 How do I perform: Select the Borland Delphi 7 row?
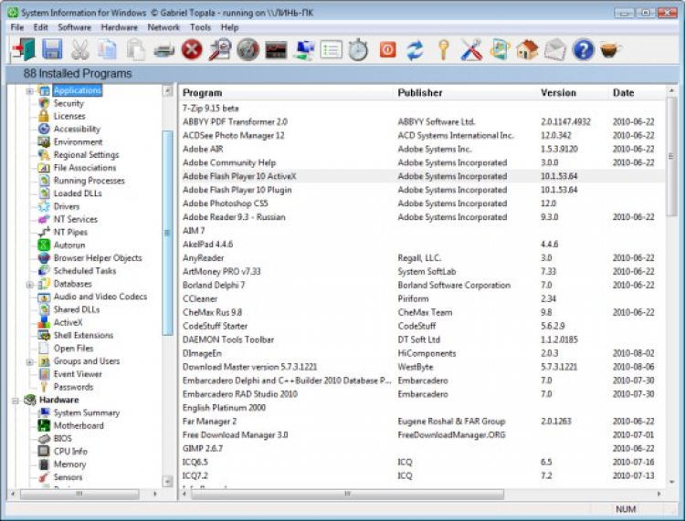pos(422,285)
